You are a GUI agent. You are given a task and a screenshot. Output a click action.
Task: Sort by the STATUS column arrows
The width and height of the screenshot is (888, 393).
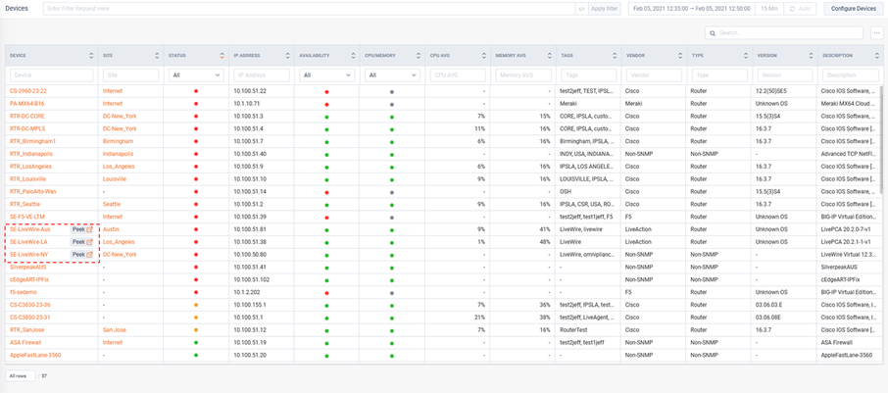(222, 56)
